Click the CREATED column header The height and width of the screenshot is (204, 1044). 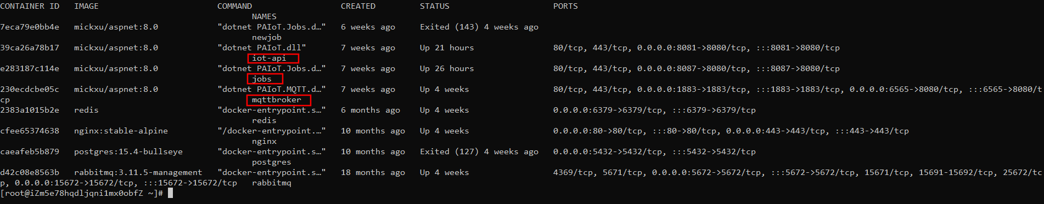[x=358, y=6]
